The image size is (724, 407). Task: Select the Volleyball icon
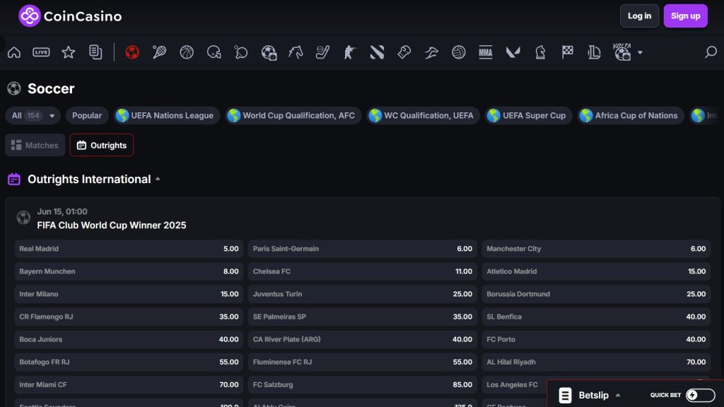458,52
